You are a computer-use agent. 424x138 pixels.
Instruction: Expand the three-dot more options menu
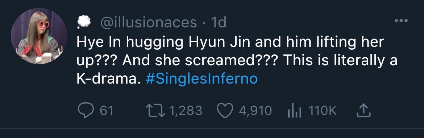click(401, 21)
